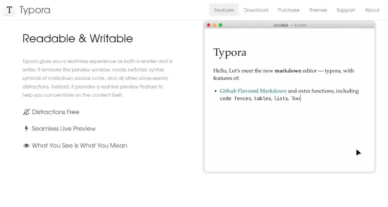Click the Seamless Live Preview lightning icon
The height and width of the screenshot is (207, 388).
click(26, 129)
